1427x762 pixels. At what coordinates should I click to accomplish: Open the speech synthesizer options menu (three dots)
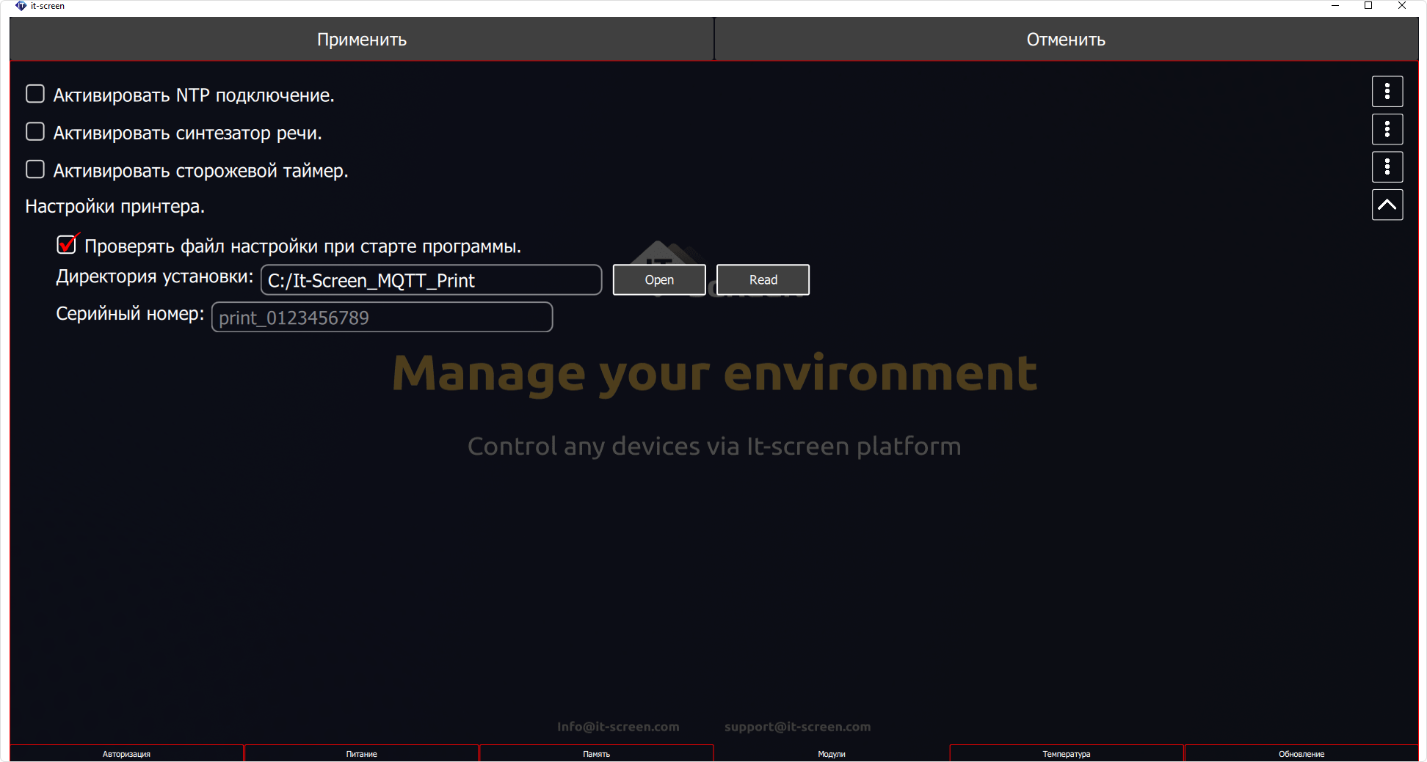point(1387,130)
